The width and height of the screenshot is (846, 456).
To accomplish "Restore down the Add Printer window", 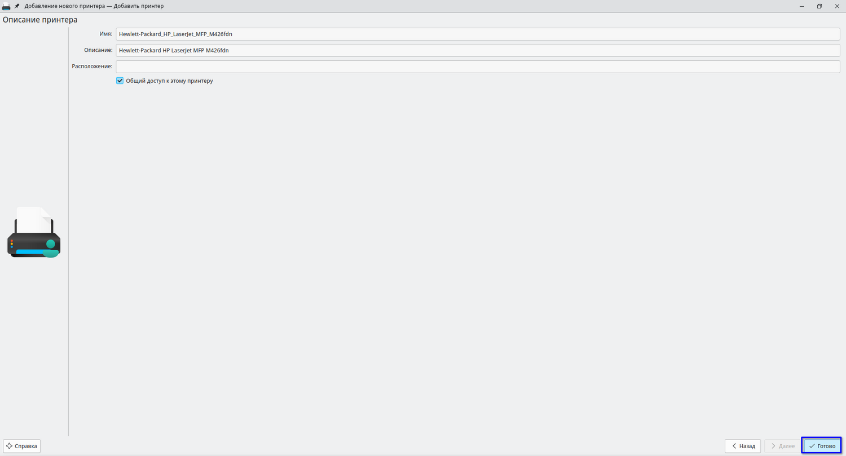I will point(819,6).
